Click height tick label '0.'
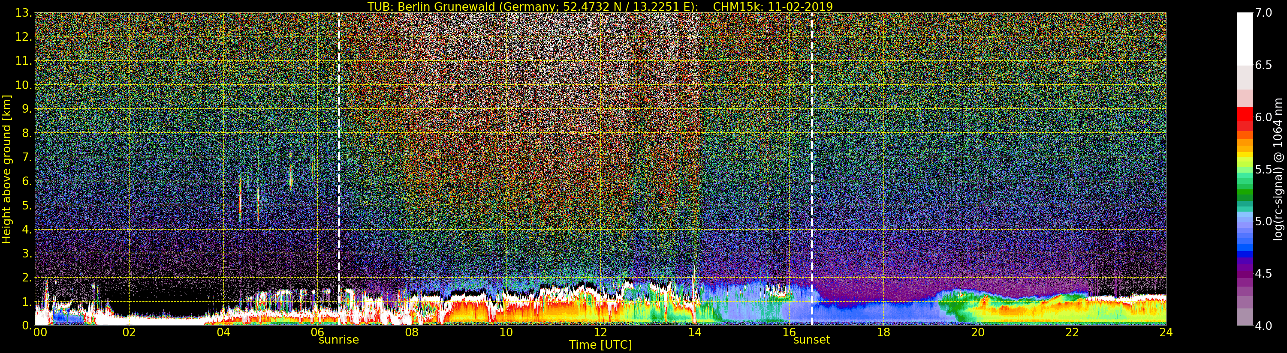 [27, 326]
